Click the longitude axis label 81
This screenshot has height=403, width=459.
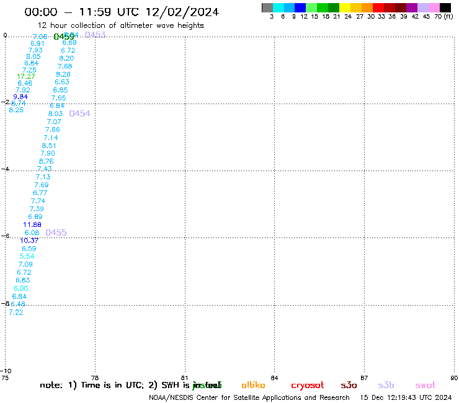[x=184, y=378]
